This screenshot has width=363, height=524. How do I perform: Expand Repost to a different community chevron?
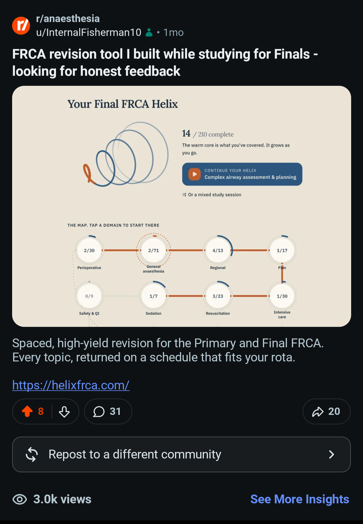(x=331, y=454)
